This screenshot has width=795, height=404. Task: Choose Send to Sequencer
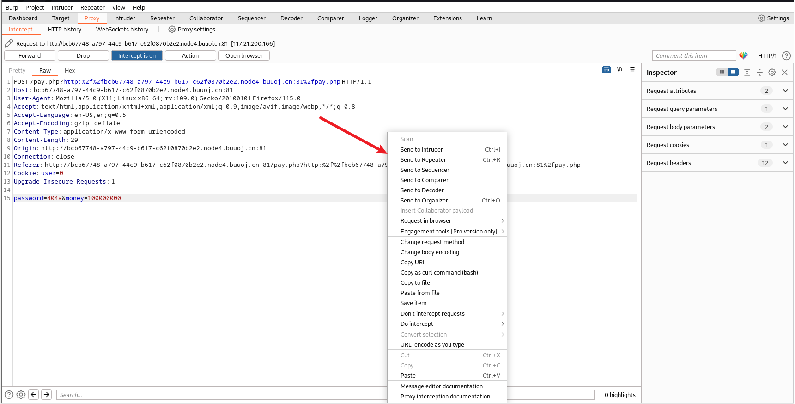pos(447,170)
